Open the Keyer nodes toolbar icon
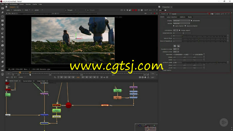 [x=2, y=33]
